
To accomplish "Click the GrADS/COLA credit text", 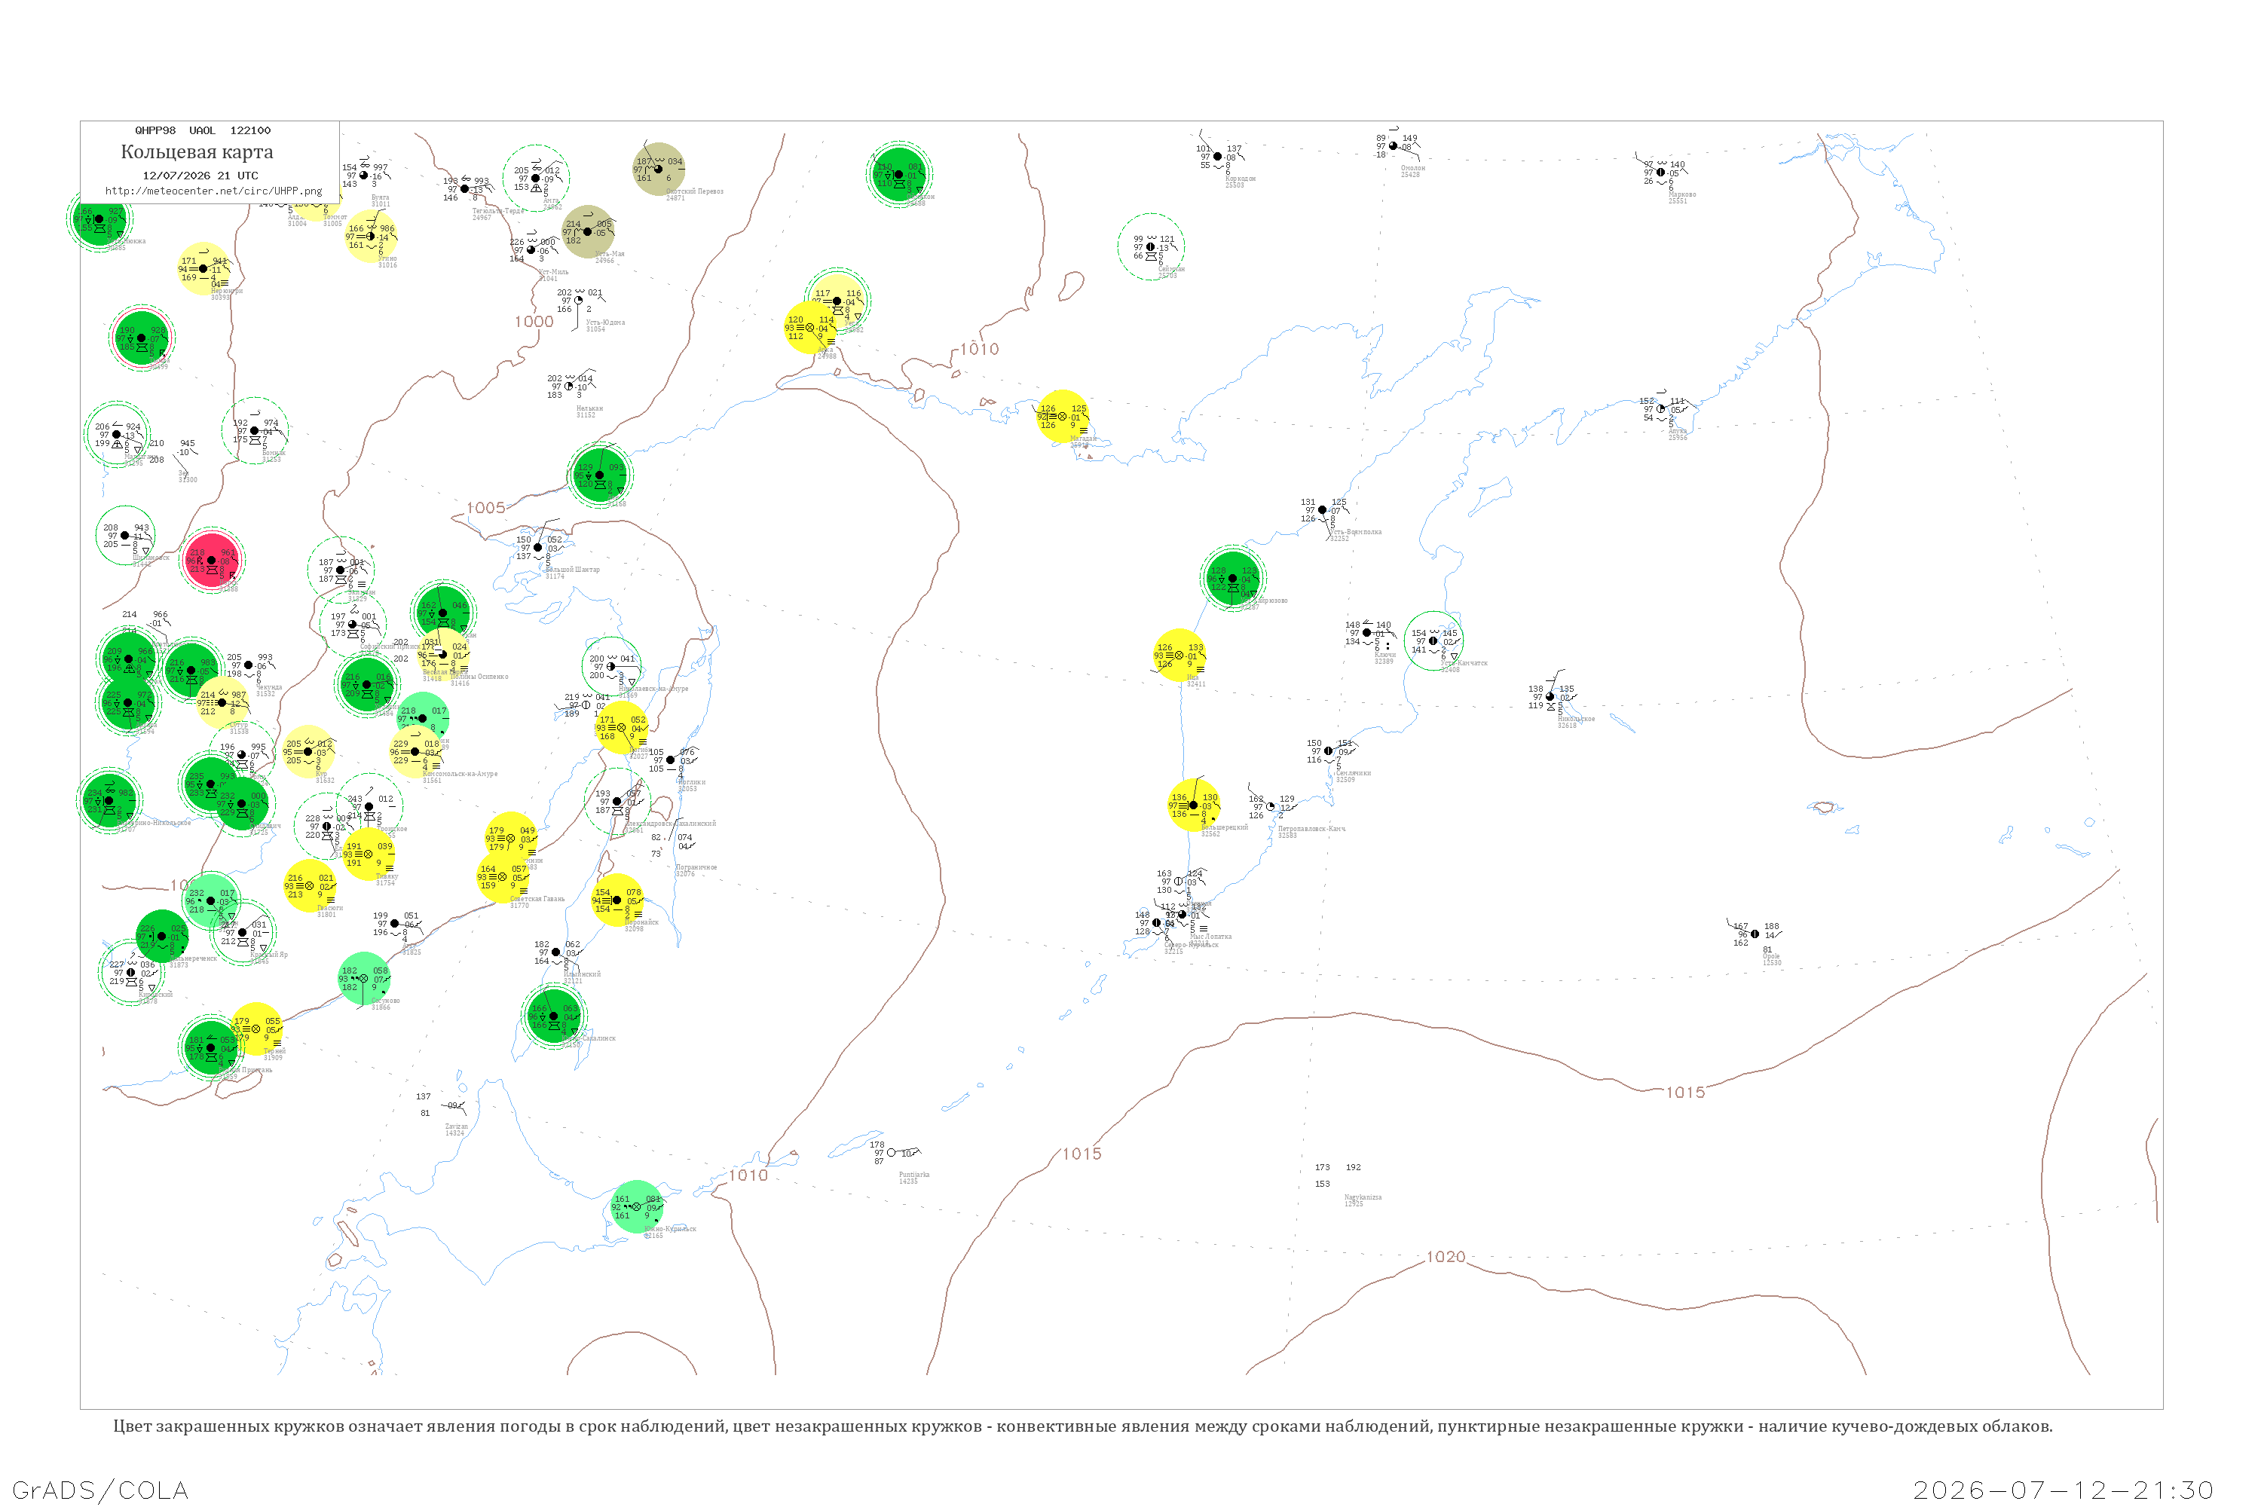I will (x=100, y=1490).
